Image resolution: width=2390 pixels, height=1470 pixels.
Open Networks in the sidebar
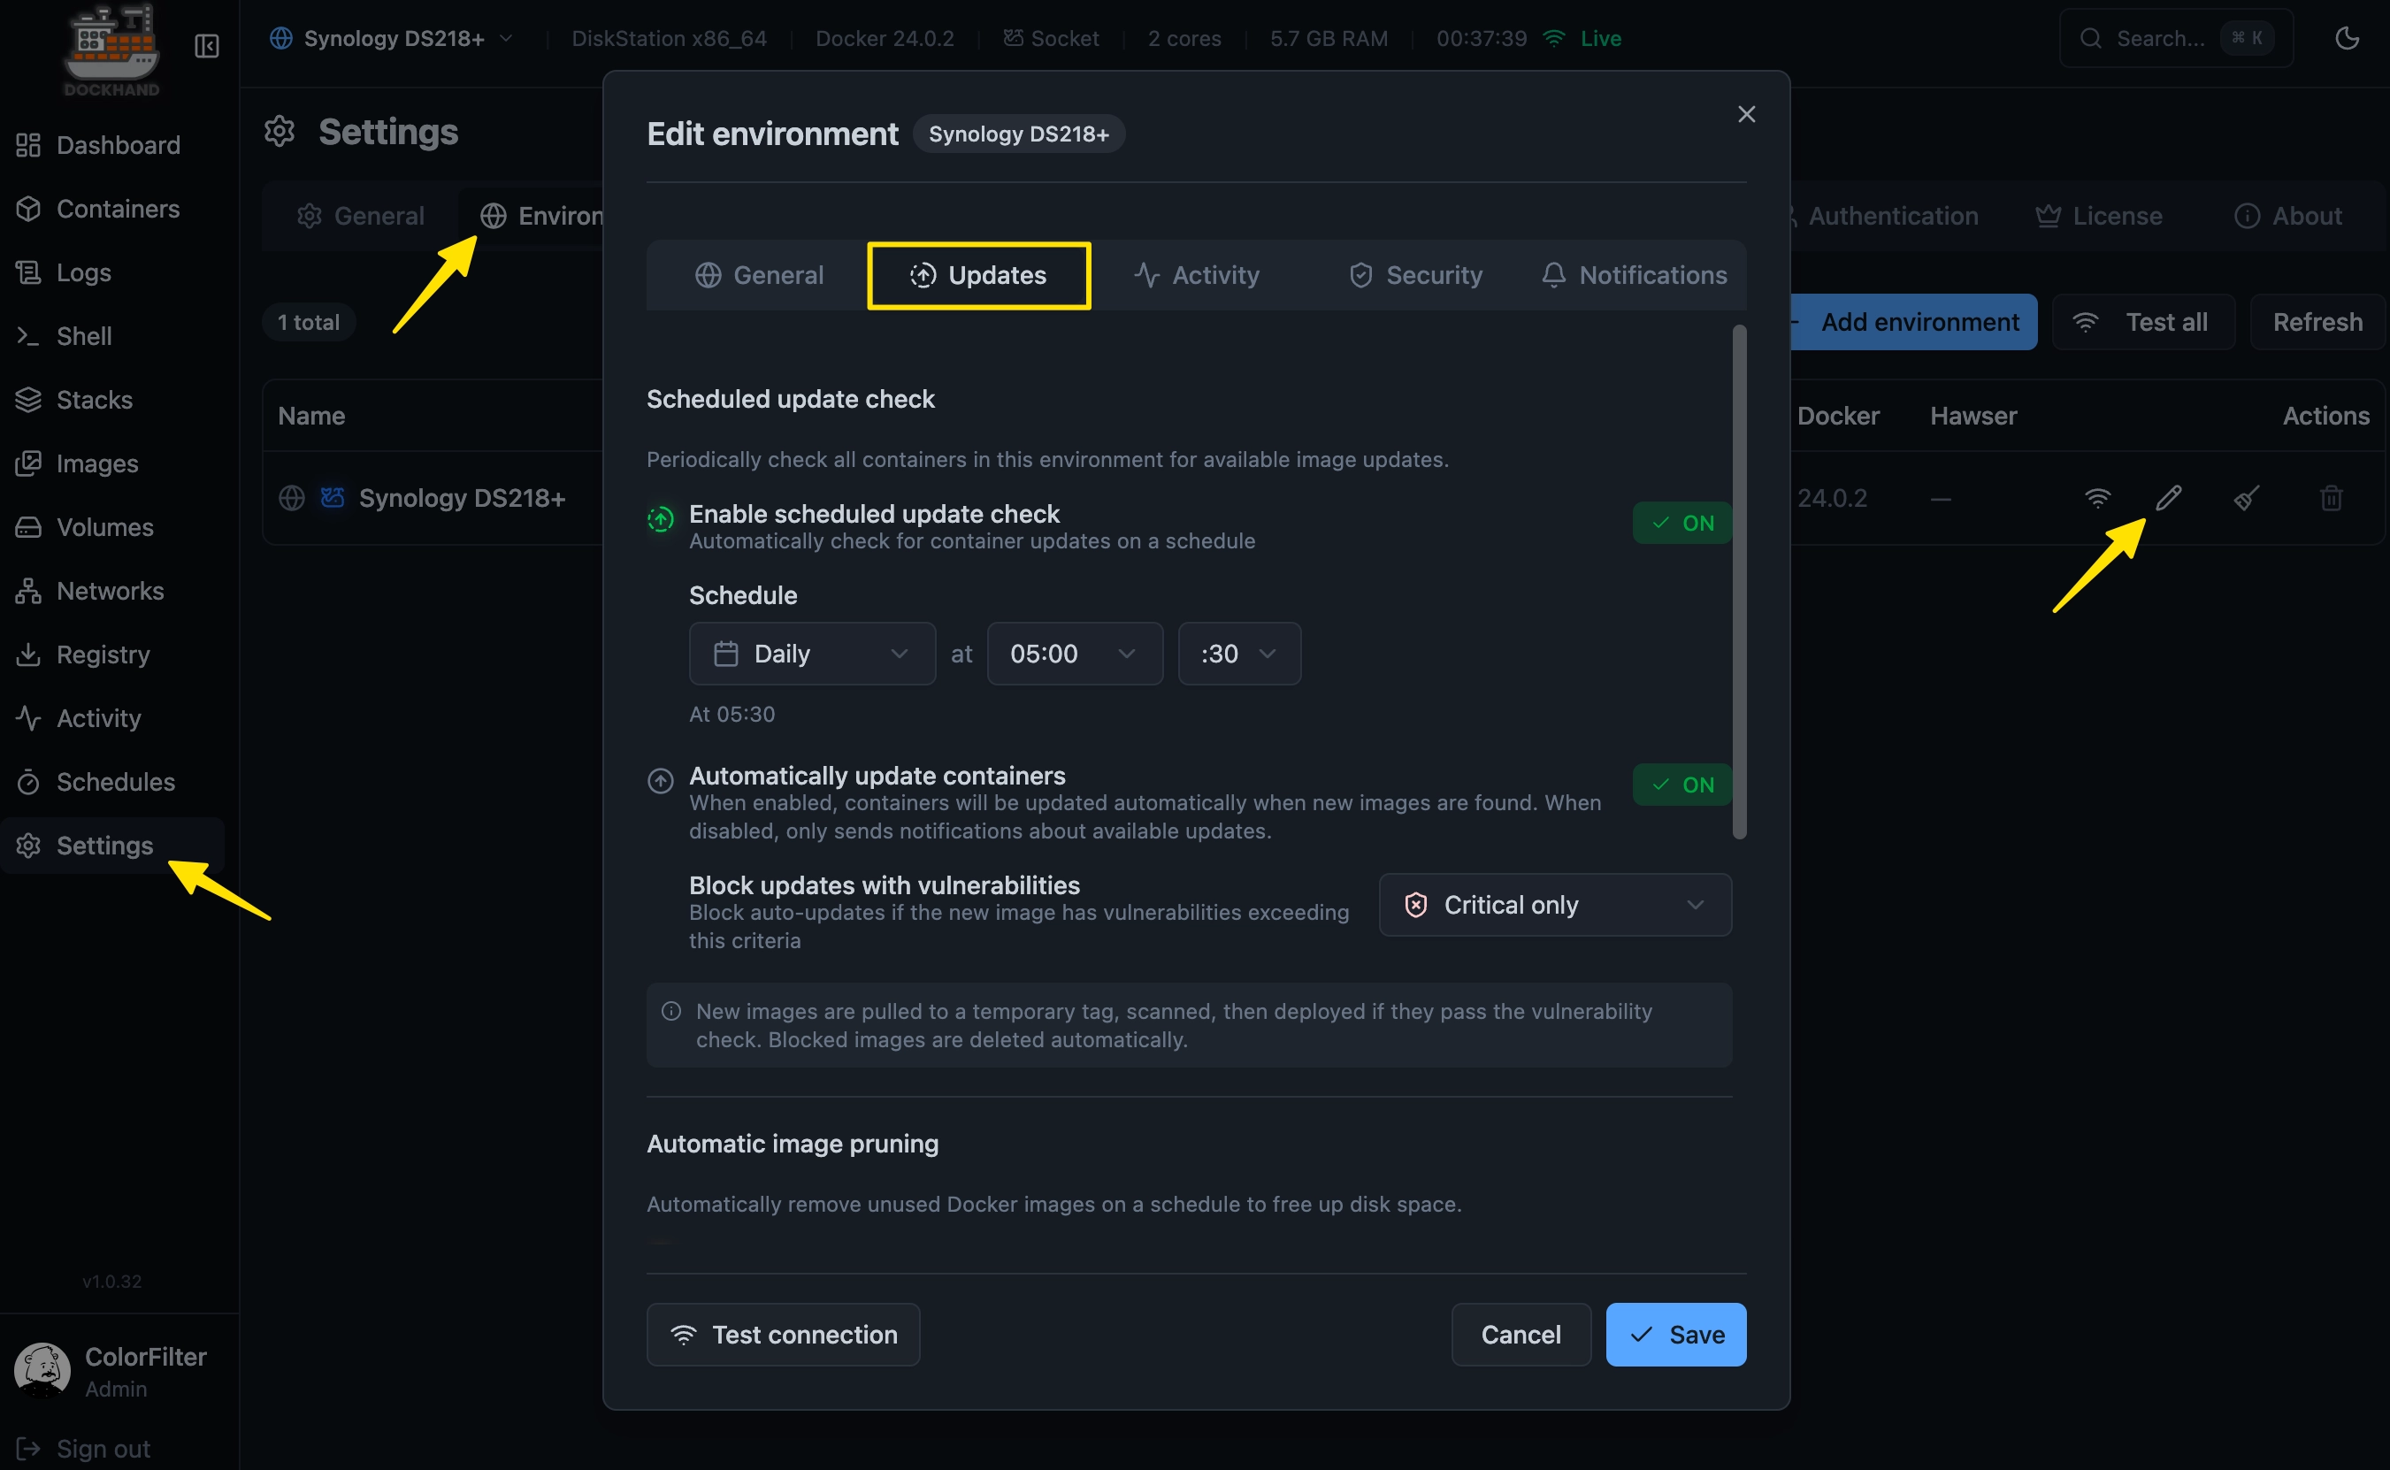113,590
